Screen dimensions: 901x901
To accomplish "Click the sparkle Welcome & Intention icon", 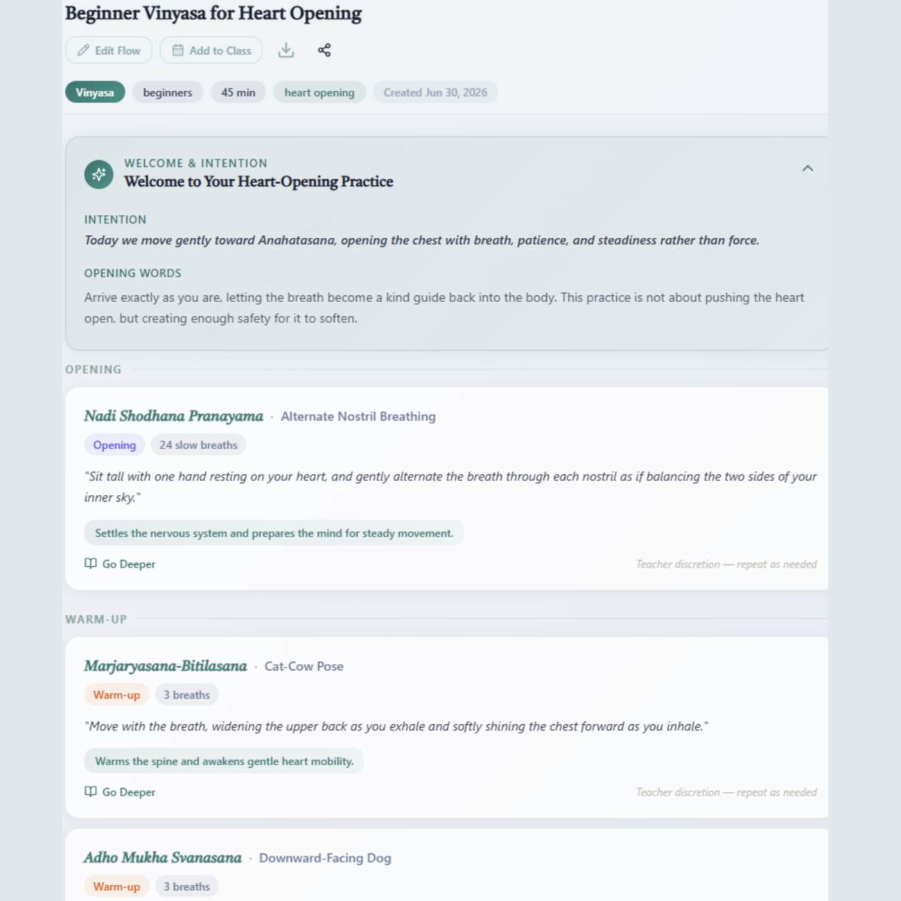I will tap(99, 174).
